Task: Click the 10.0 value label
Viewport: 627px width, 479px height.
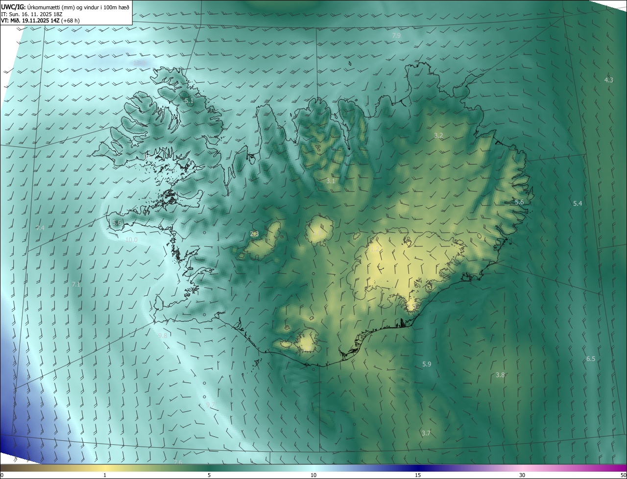Action: coord(131,240)
